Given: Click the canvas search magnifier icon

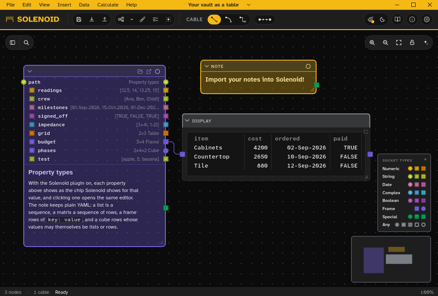Looking at the screenshot, I should [26, 43].
